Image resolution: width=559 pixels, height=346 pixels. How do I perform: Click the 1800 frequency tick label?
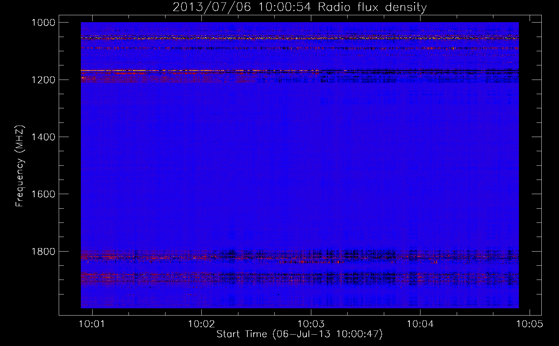point(43,252)
